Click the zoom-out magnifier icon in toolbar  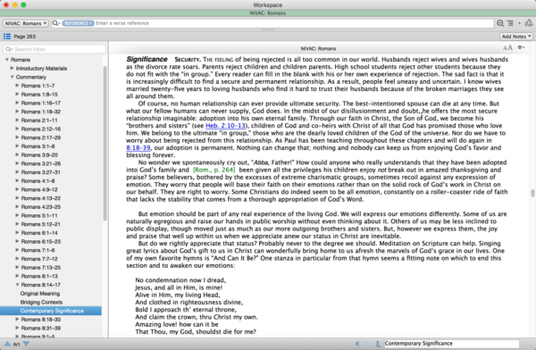[500, 23]
